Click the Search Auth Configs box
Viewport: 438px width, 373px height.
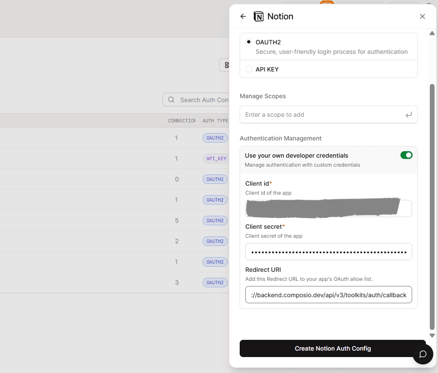click(x=196, y=99)
